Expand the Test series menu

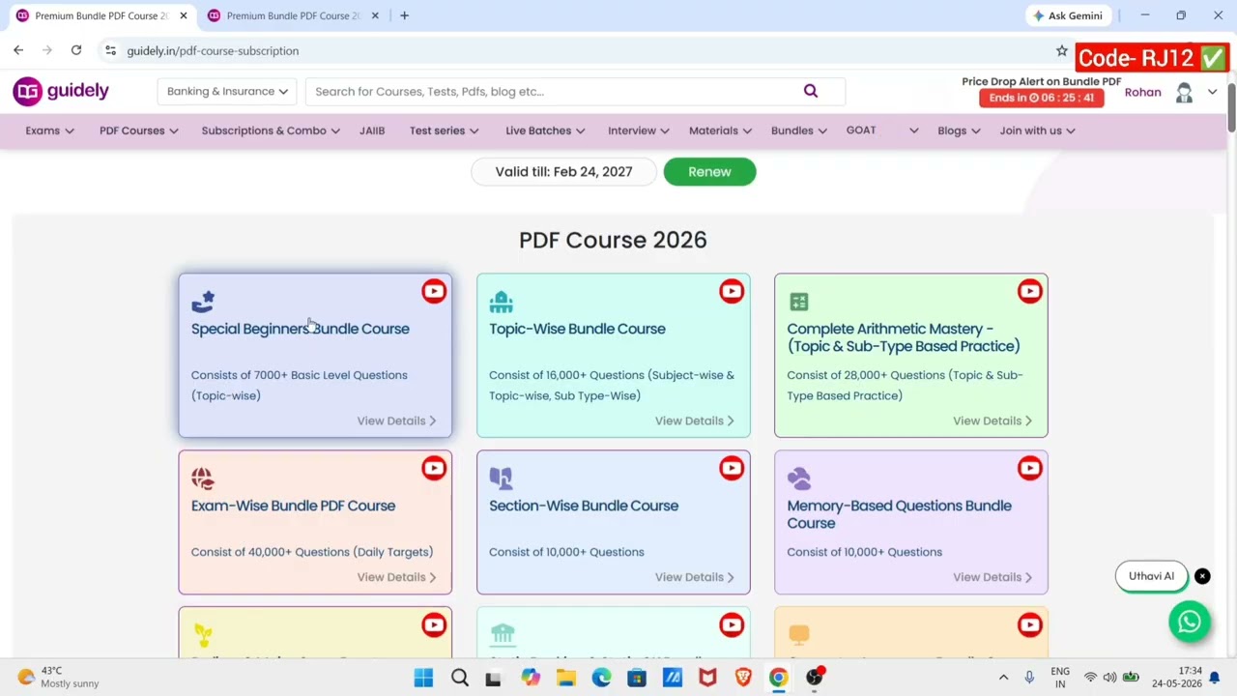pyautogui.click(x=444, y=130)
